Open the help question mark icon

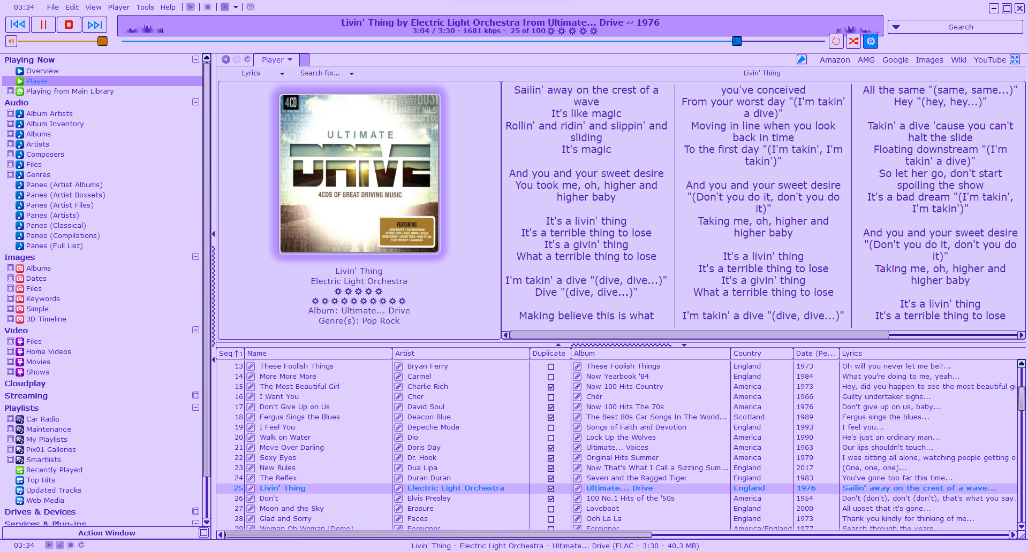(x=250, y=7)
